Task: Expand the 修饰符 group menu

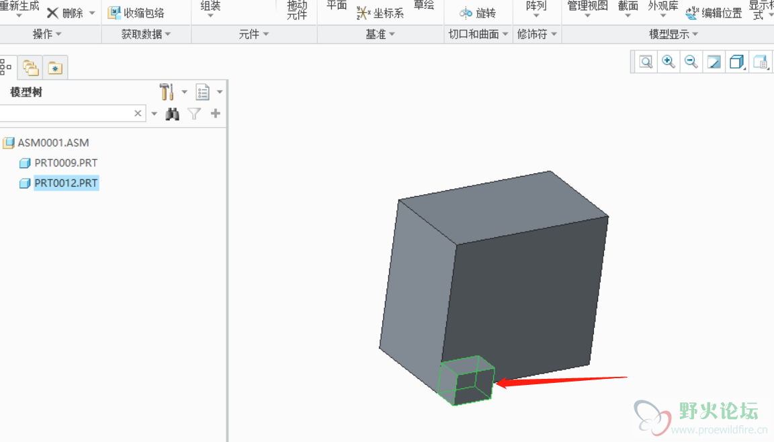Action: tap(537, 34)
